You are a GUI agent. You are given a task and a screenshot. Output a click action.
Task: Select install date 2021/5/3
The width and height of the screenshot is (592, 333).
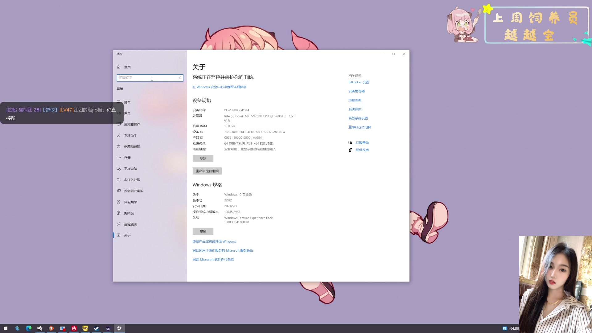(230, 206)
